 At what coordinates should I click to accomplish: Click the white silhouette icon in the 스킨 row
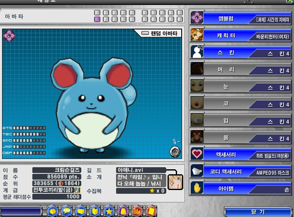tap(197, 52)
